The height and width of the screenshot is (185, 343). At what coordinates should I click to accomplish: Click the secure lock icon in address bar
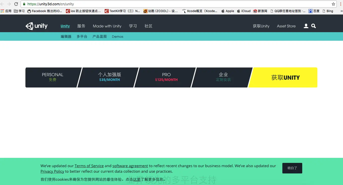click(24, 4)
